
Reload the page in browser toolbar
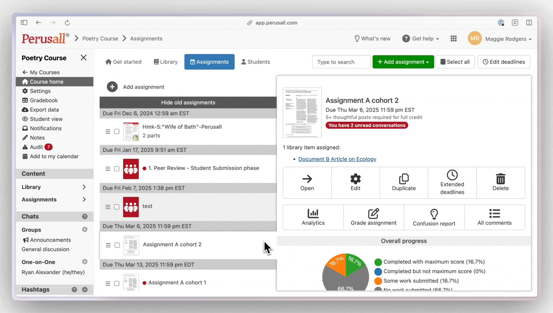pos(67,23)
